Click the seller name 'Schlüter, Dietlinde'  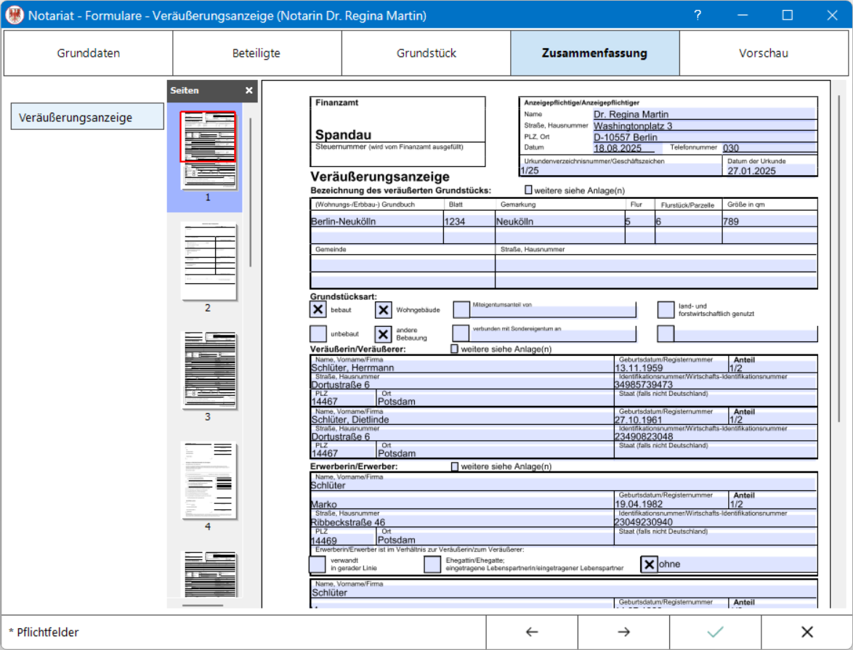[x=462, y=419]
